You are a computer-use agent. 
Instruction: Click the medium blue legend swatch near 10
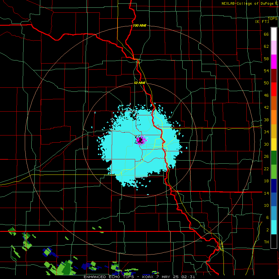point(274,199)
